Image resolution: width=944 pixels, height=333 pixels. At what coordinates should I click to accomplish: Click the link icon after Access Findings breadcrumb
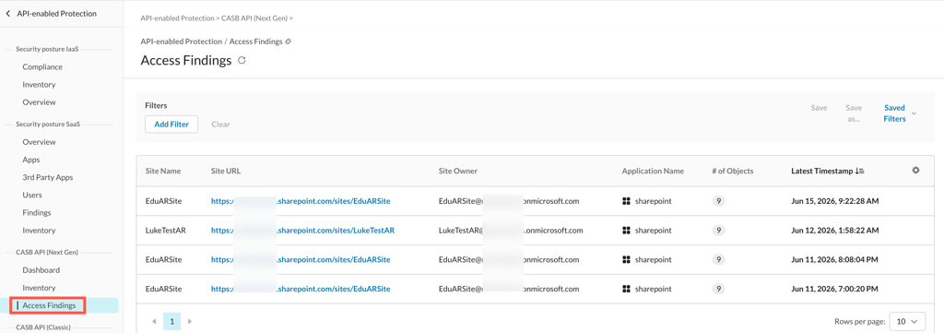coord(288,42)
